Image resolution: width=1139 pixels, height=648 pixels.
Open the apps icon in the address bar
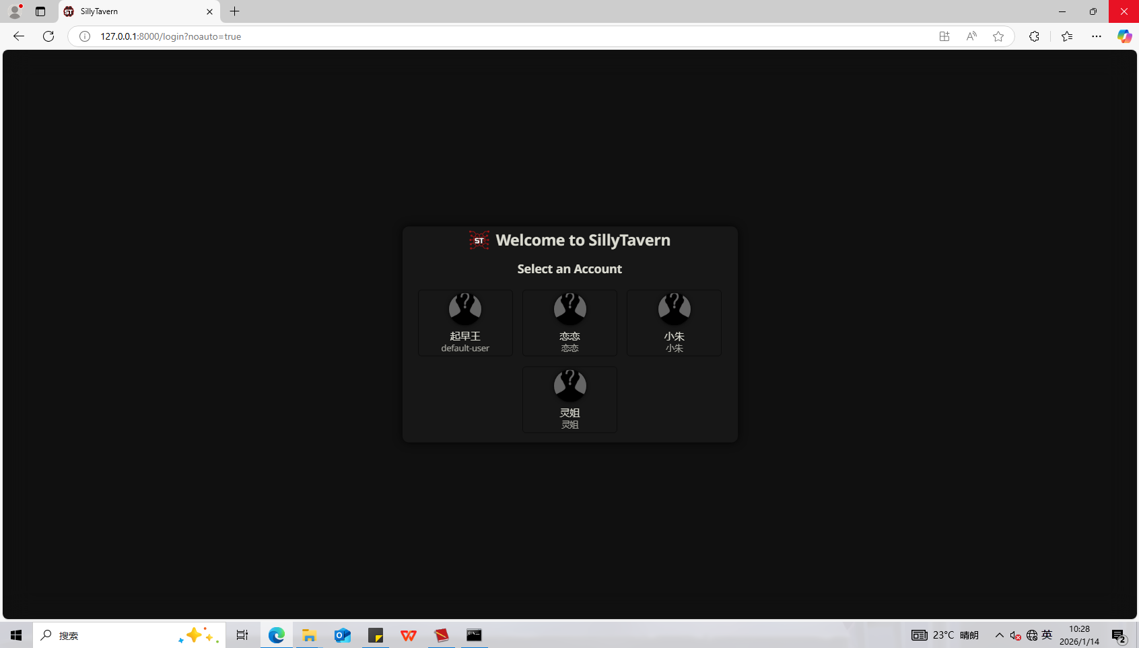[944, 36]
